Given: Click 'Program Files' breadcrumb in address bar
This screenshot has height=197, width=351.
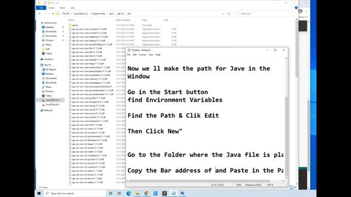Looking at the screenshot, I should 98,14.
